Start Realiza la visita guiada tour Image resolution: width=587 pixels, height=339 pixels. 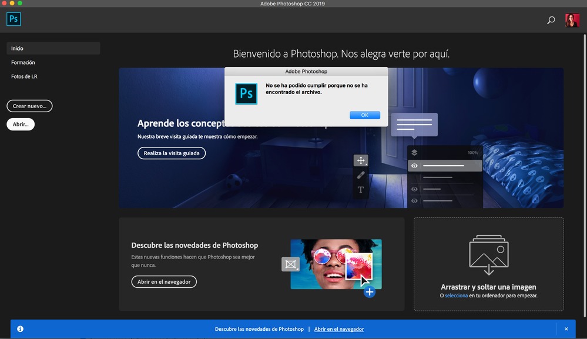(x=172, y=153)
